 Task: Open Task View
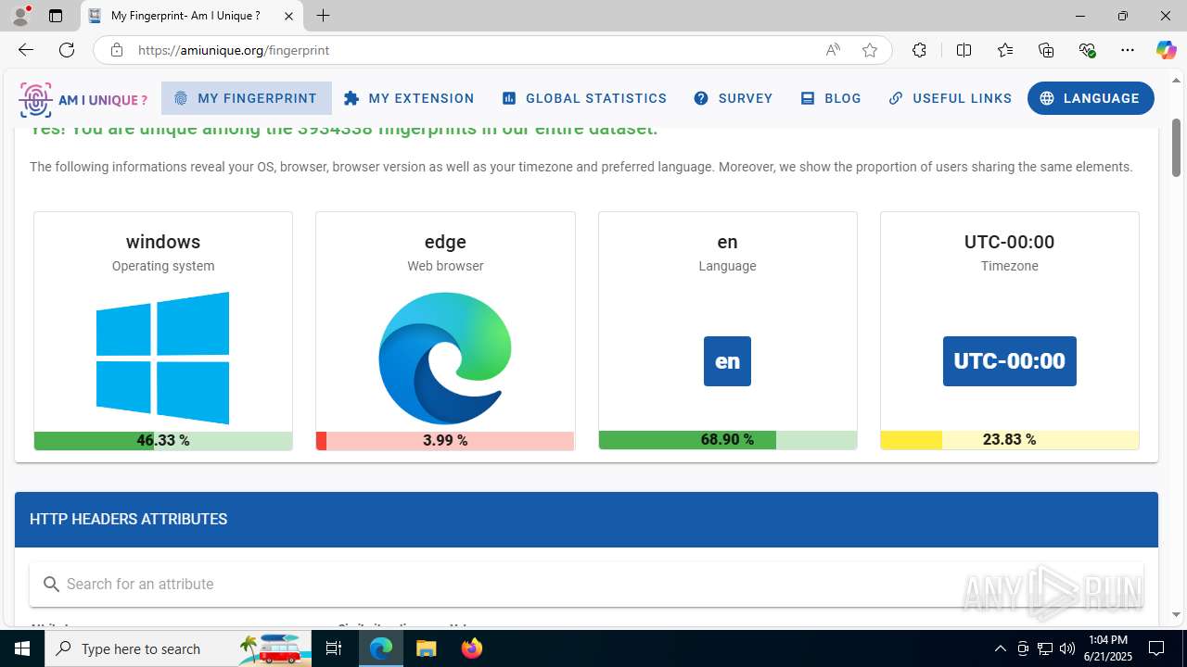335,648
